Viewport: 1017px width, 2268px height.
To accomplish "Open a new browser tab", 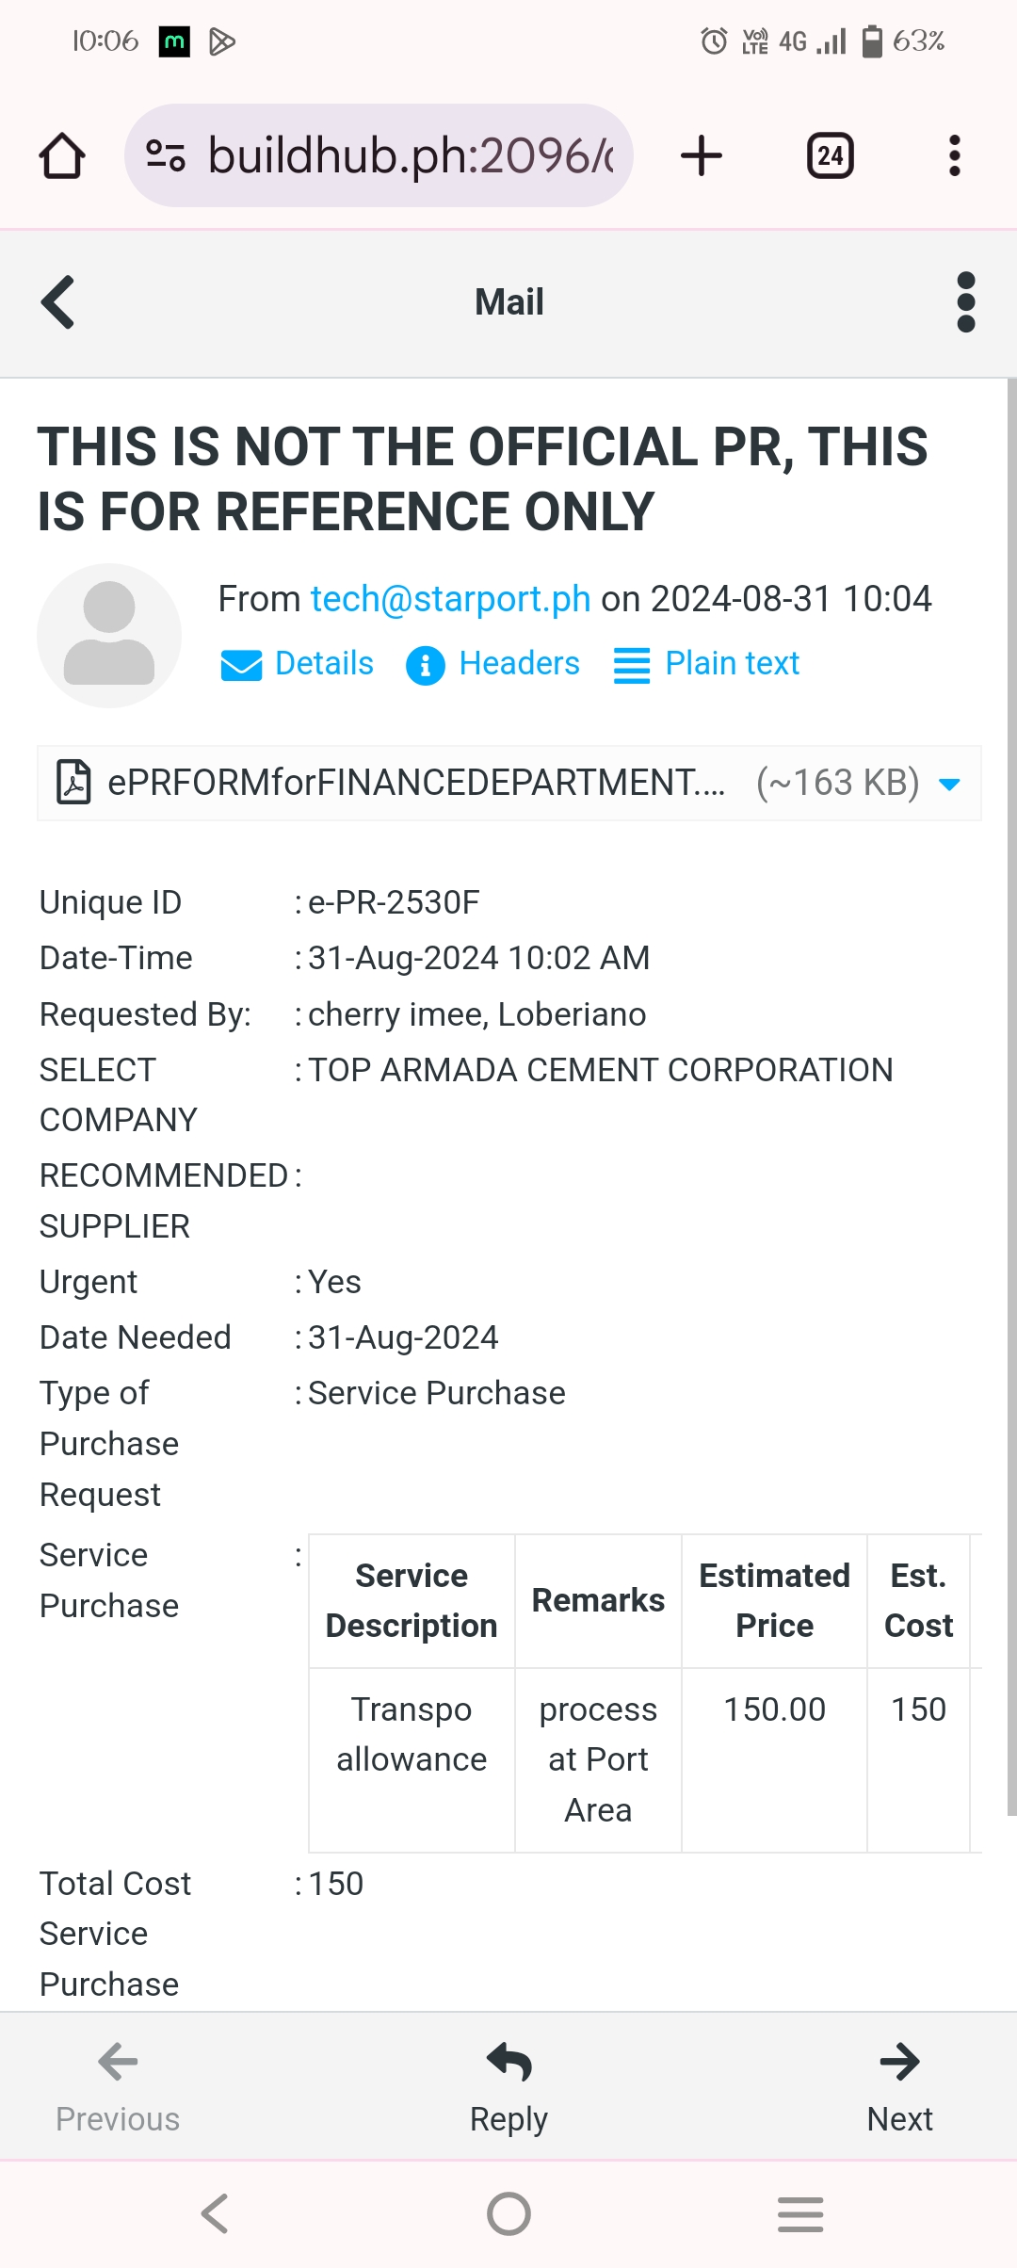I will (702, 155).
